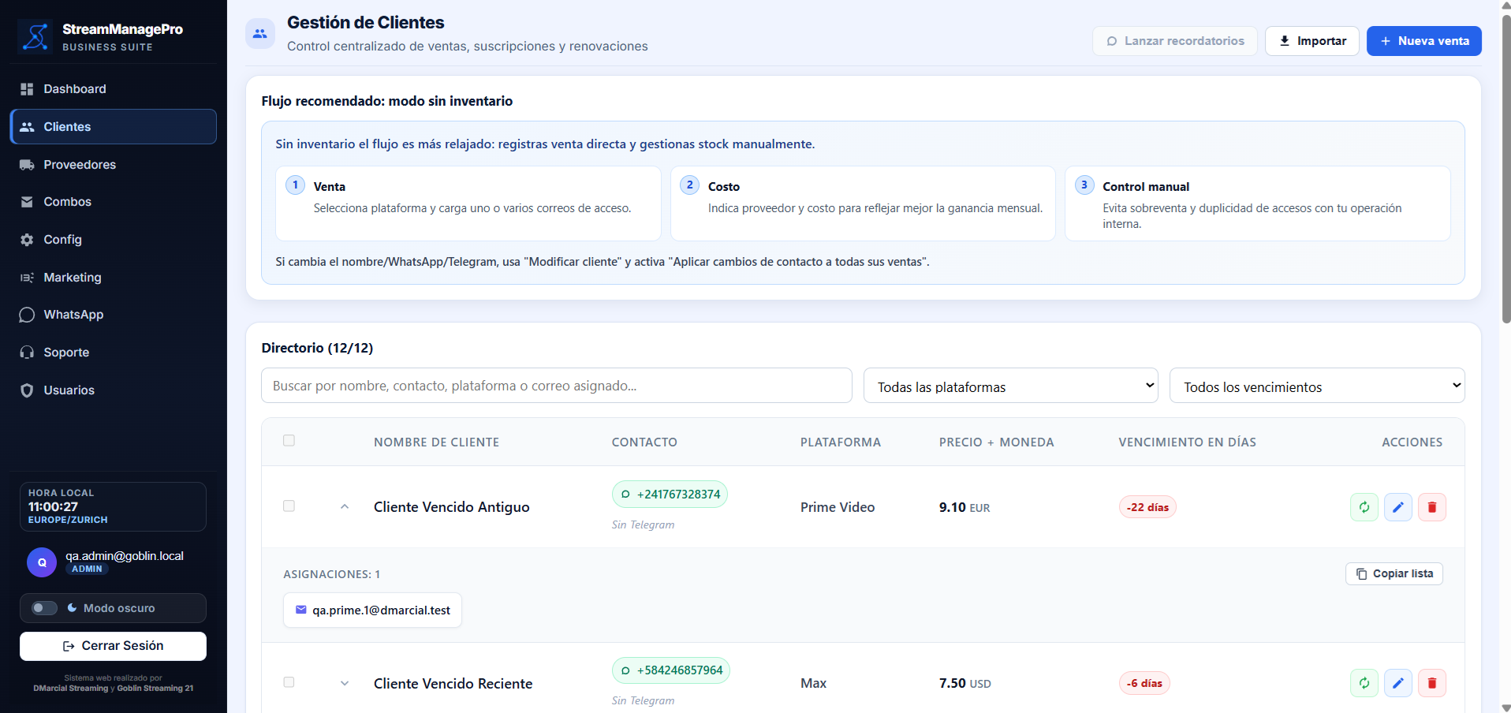
Task: Click the NOMBRE DE CLIENTE column header
Action: [436, 442]
